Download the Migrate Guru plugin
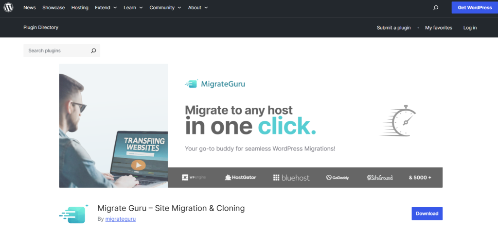This screenshot has width=498, height=231. click(427, 214)
